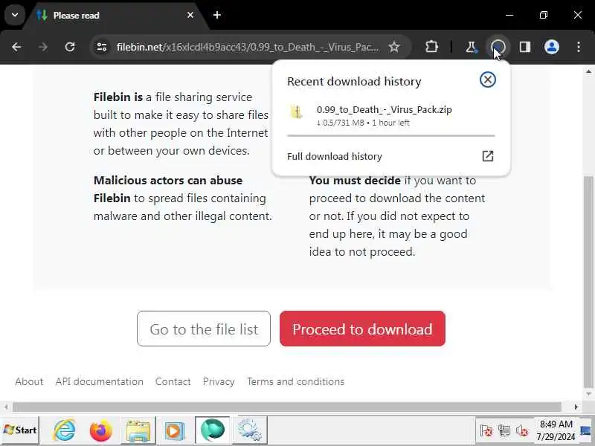This screenshot has width=595, height=446.
Task: Click the horizontal scrollbar left arrow
Action: 6,407
